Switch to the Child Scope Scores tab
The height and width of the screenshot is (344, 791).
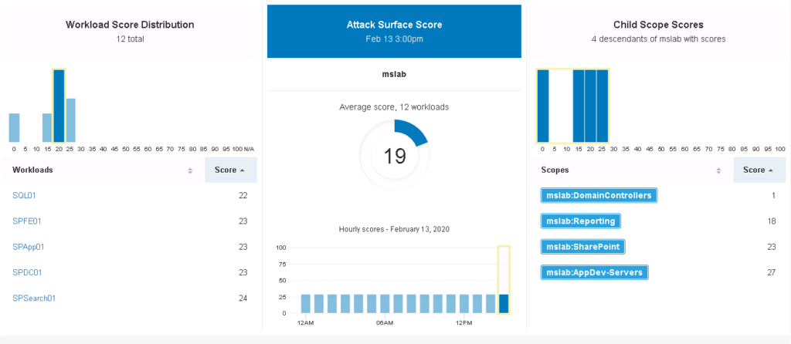coord(658,31)
